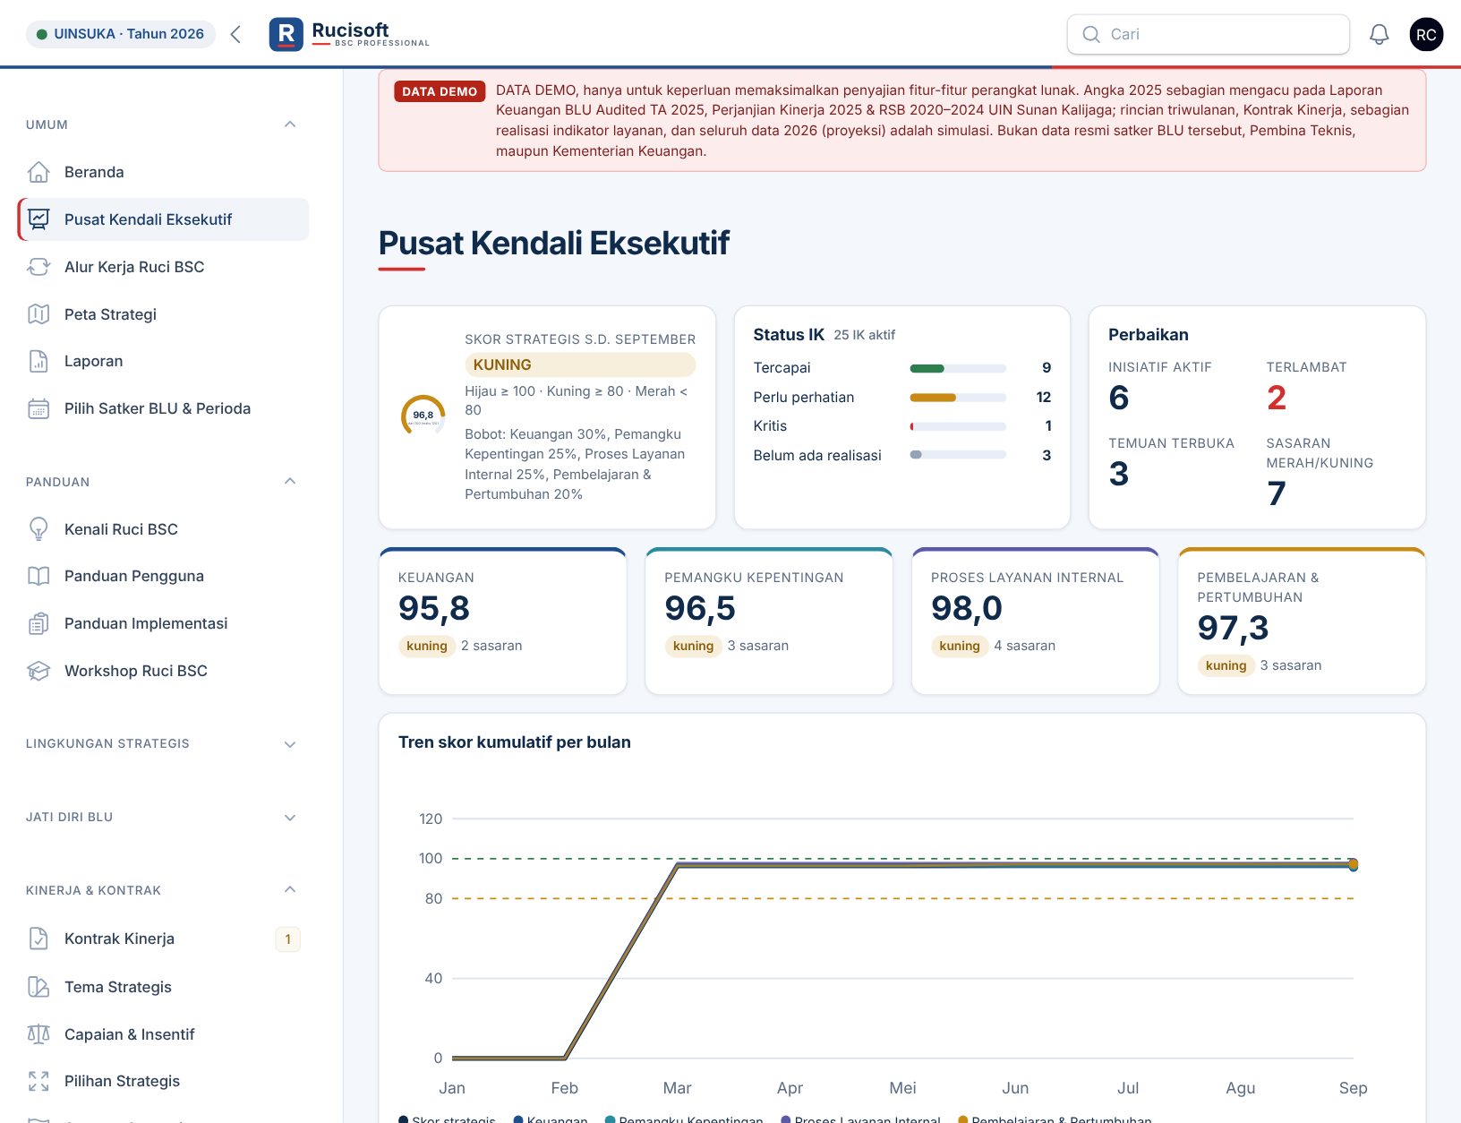Click the KUNING status badge
The height and width of the screenshot is (1123, 1461).
coord(580,364)
